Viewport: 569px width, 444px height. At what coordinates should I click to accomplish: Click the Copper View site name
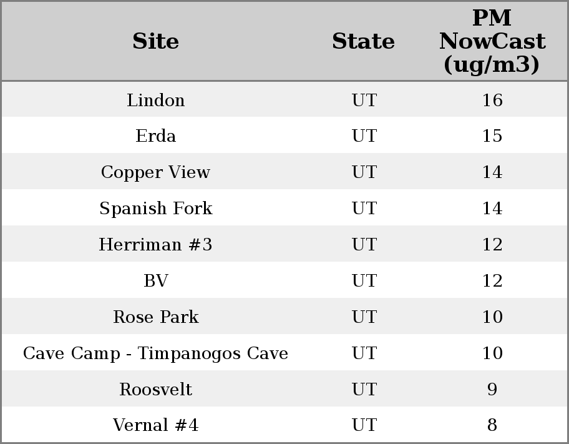tap(156, 172)
